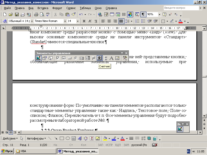Click the Введите вопрос help field
Viewport: 207px width, 155px height.
coord(181,8)
